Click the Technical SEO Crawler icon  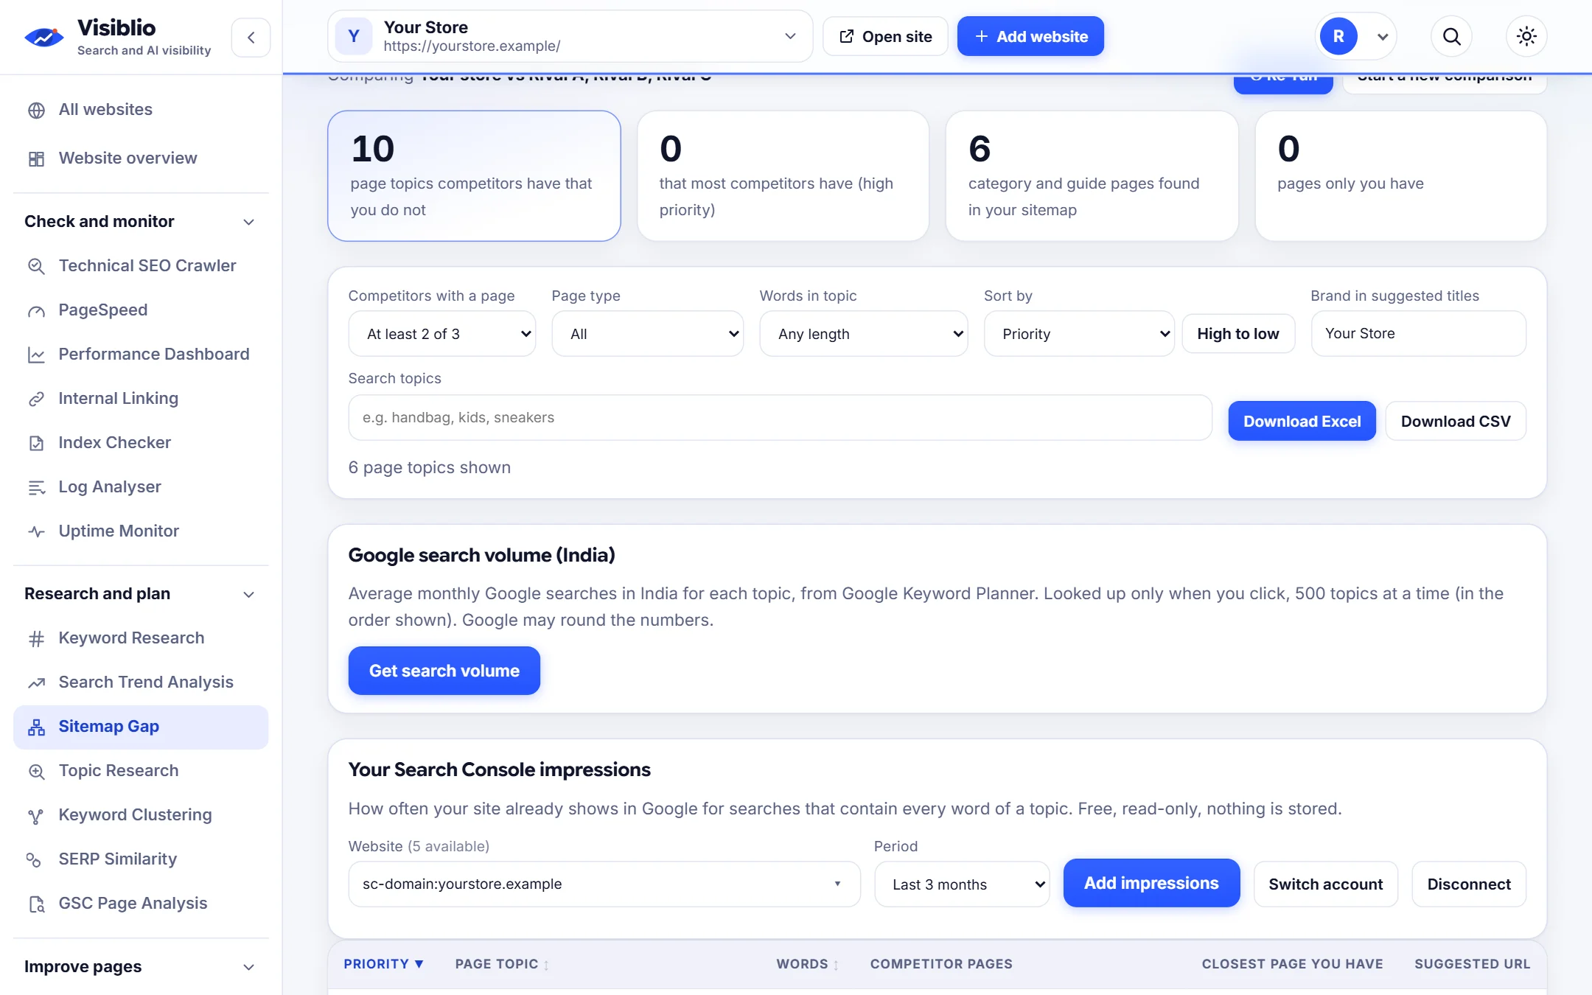[x=36, y=266]
